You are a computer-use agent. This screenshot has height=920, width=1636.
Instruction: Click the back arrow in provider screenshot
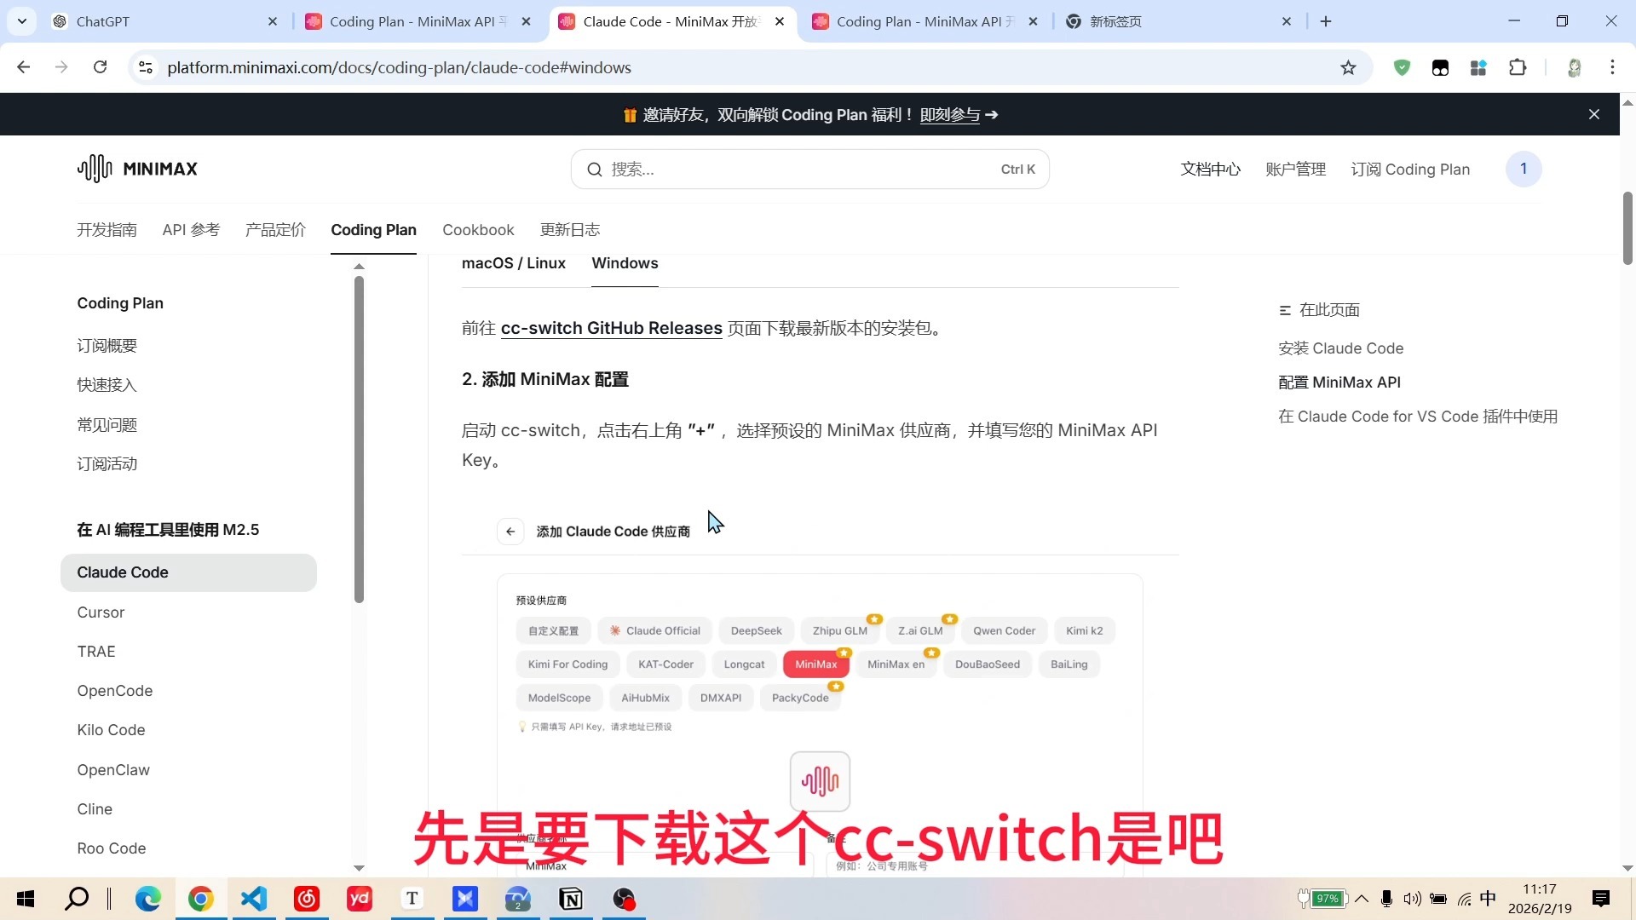[x=510, y=532]
